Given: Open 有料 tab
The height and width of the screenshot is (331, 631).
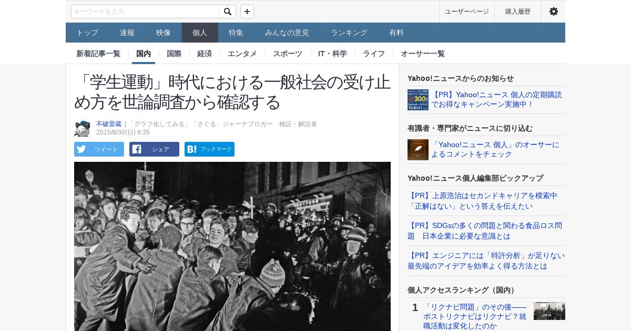Looking at the screenshot, I should click(x=396, y=33).
